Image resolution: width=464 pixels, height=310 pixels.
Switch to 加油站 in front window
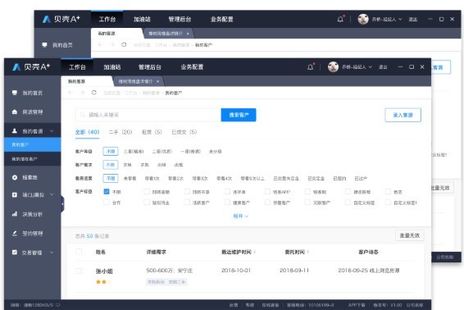(x=112, y=67)
